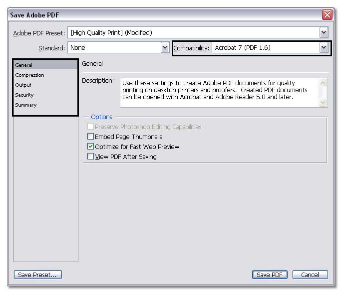Cancel the Save Adobe PDF dialog
The height and width of the screenshot is (293, 342).
(x=310, y=275)
